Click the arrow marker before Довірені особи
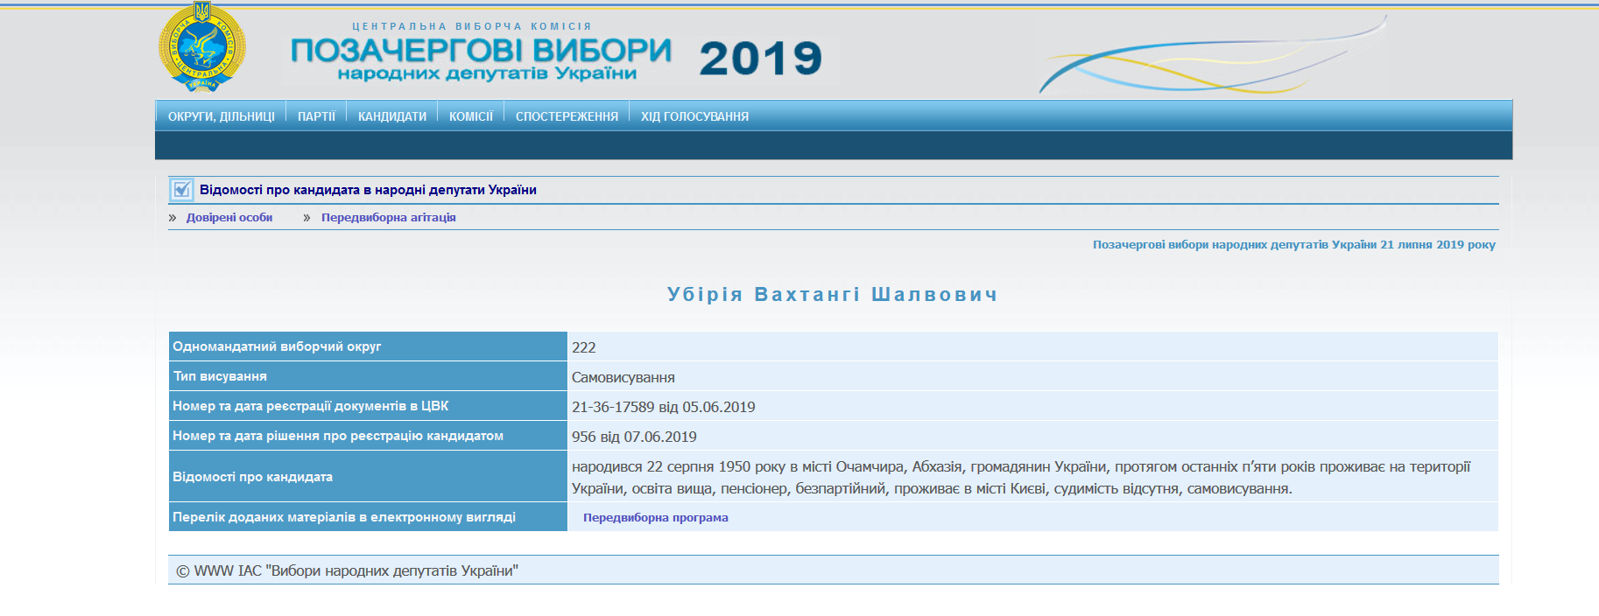The height and width of the screenshot is (616, 1599). 173,218
